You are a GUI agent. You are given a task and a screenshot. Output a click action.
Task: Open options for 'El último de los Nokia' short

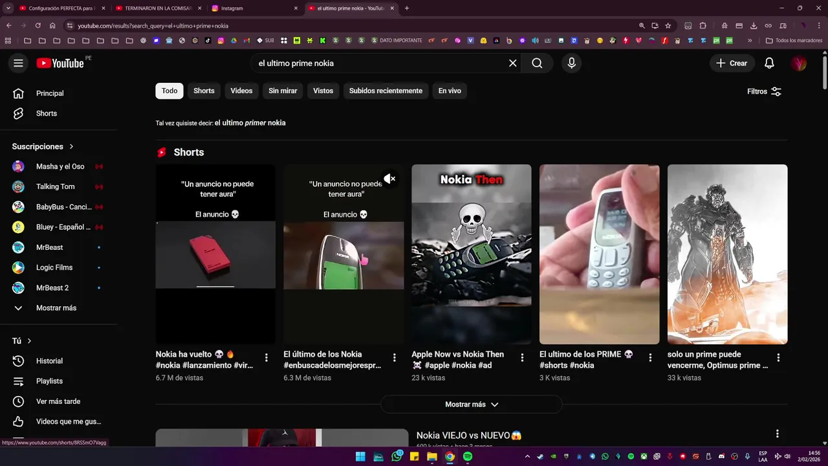(395, 357)
